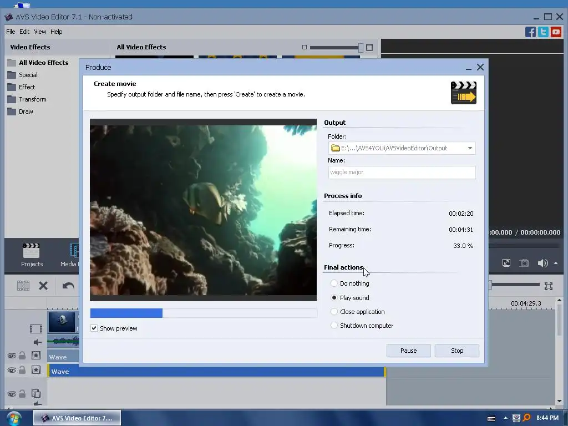Viewport: 568px width, 426px height.
Task: Open the Media Library section
Action: [69, 255]
